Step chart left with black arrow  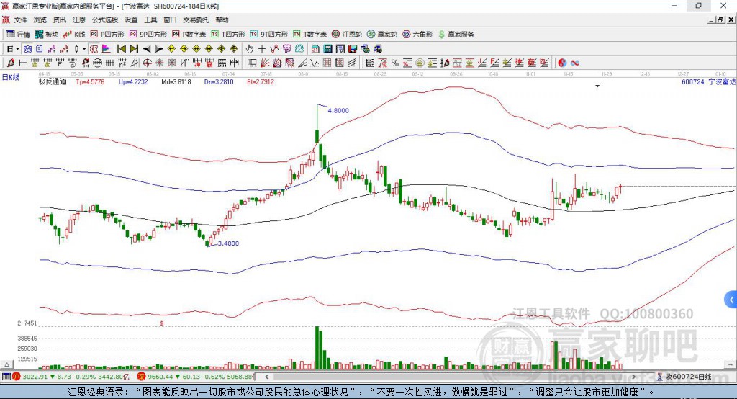point(147,49)
